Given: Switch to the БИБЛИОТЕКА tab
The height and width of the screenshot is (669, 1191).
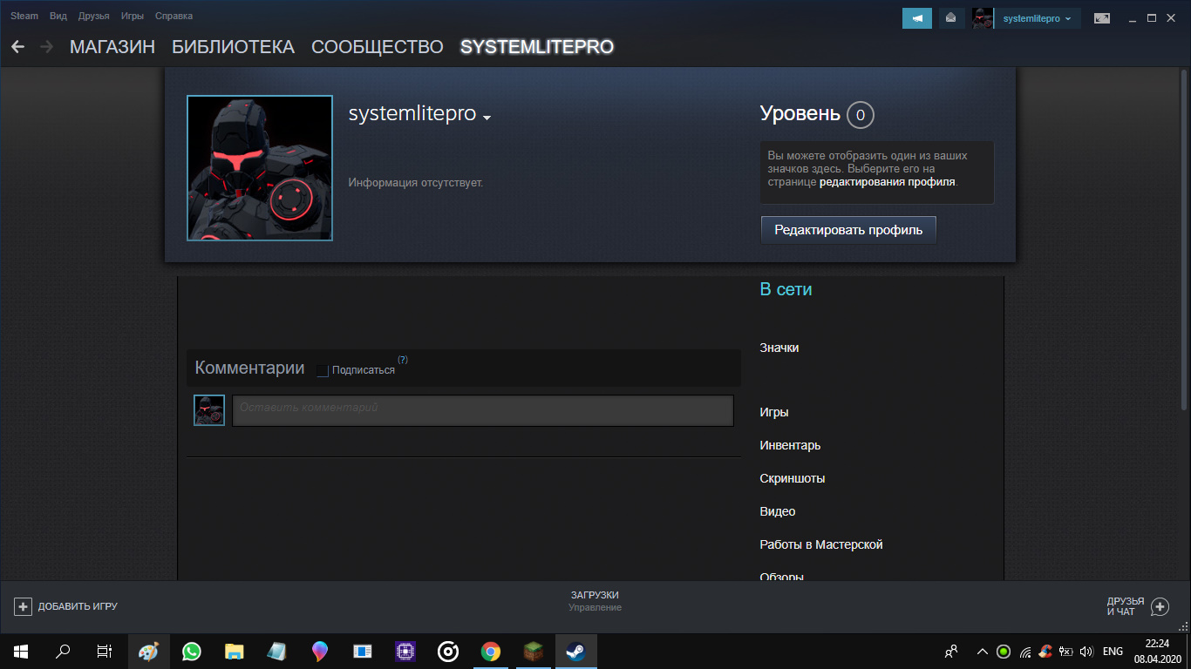Looking at the screenshot, I should click(233, 47).
